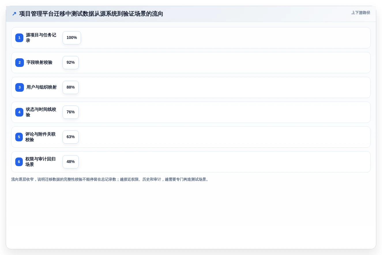The width and height of the screenshot is (382, 255).
Task: Click step number 2 badge
Action: 20,63
